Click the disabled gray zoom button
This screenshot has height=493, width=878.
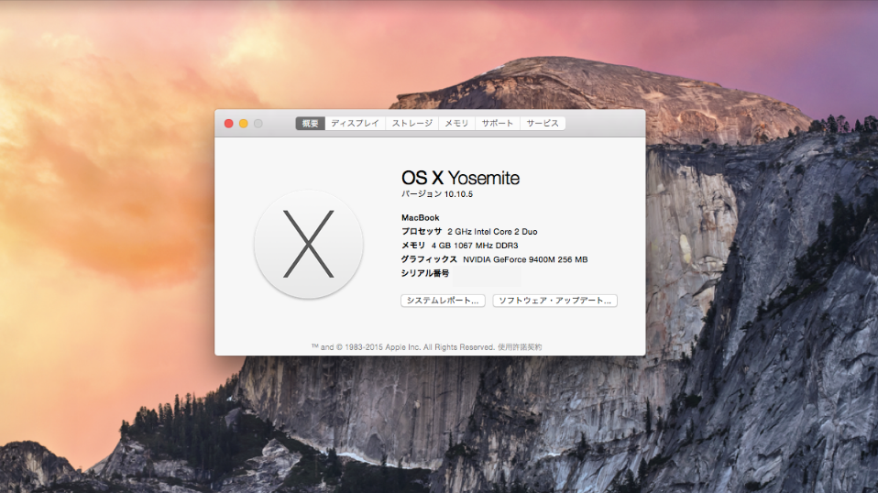coord(258,123)
